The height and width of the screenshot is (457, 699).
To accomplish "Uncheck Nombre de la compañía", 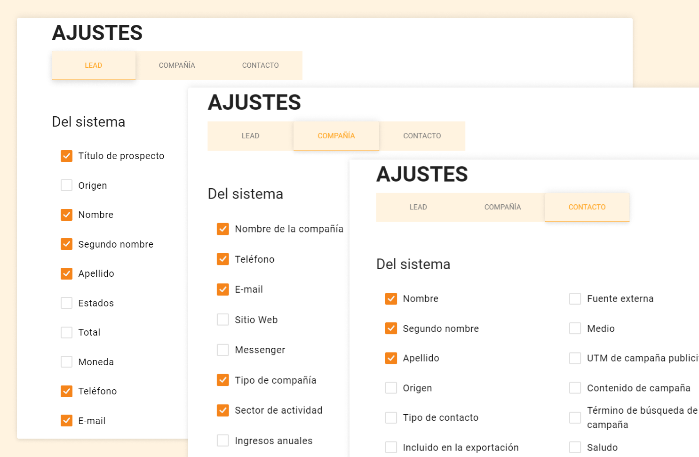I will point(222,229).
